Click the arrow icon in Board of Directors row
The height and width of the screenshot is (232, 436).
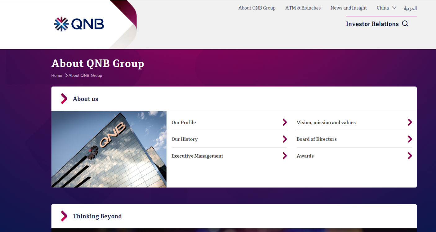pyautogui.click(x=410, y=139)
